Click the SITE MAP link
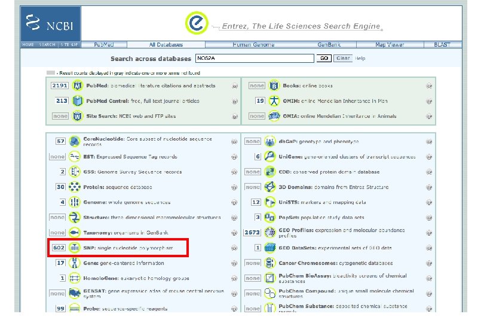 69,44
